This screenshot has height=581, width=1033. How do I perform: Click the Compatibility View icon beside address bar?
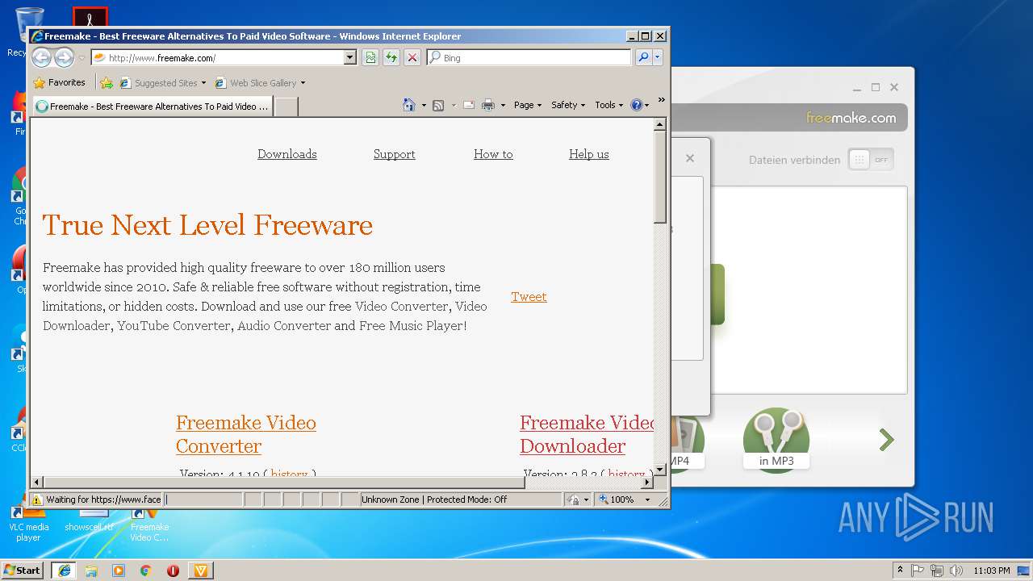370,57
